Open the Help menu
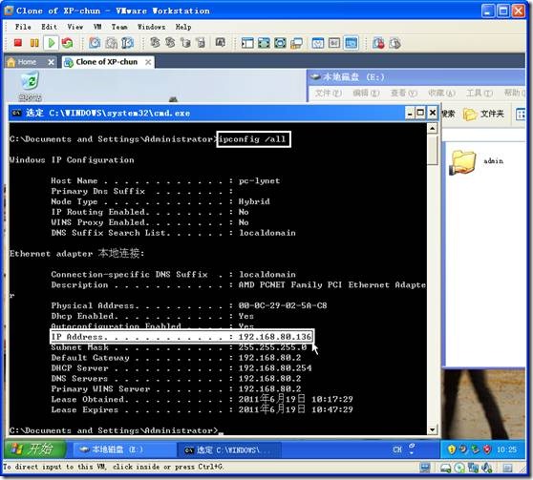This screenshot has width=533, height=480. [x=183, y=27]
